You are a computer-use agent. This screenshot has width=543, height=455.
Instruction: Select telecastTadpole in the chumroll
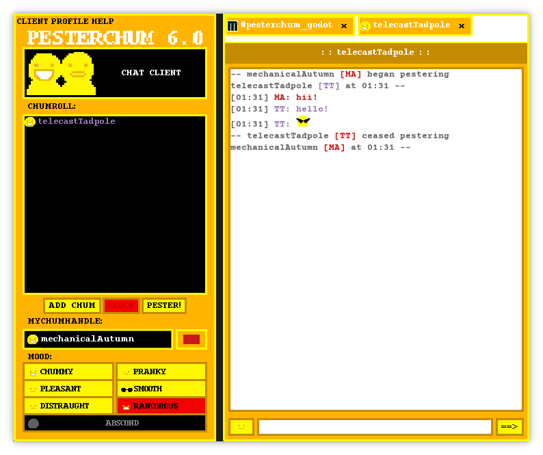[115, 122]
